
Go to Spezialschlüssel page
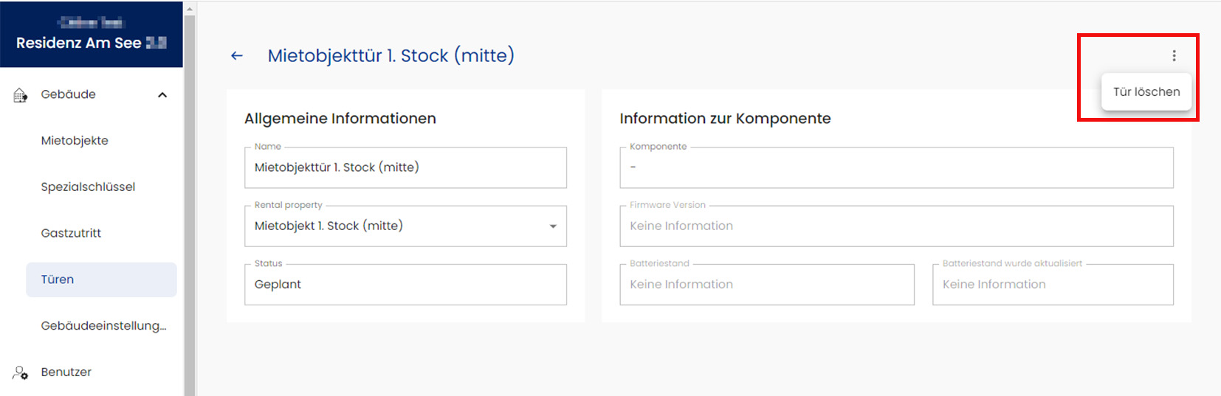pos(88,187)
